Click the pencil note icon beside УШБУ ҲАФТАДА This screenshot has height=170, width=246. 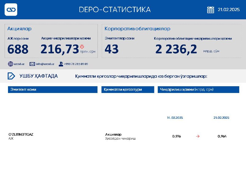click(x=11, y=76)
